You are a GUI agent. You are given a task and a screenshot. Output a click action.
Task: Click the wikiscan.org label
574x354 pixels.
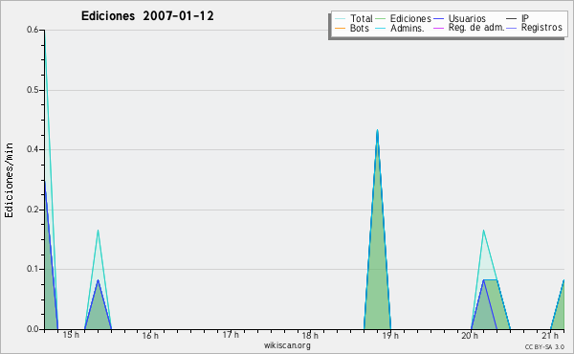click(287, 345)
